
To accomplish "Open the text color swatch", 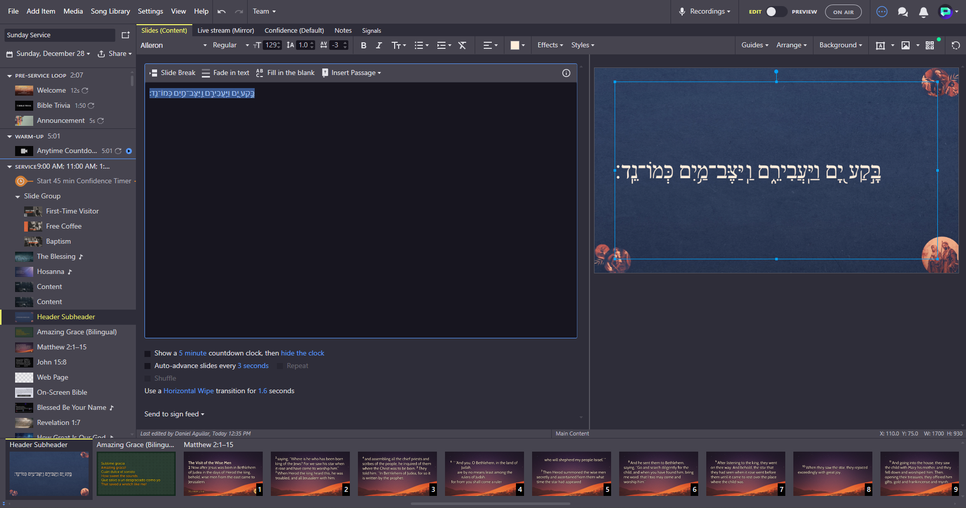I will (x=517, y=45).
